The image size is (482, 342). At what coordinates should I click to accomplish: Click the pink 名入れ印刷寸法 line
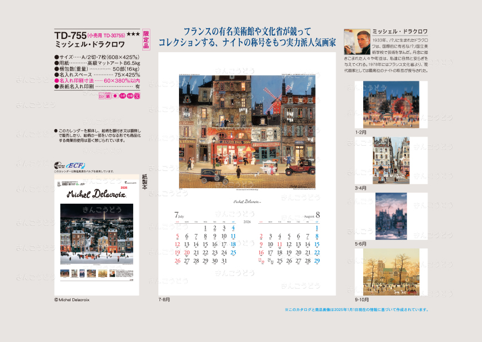pyautogui.click(x=97, y=80)
